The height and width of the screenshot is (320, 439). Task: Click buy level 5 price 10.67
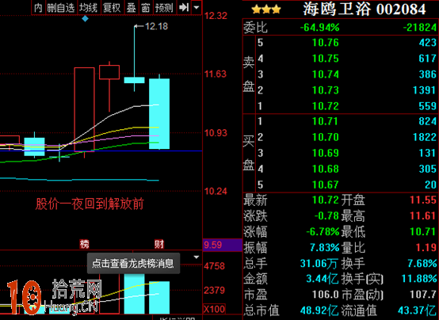(326, 185)
